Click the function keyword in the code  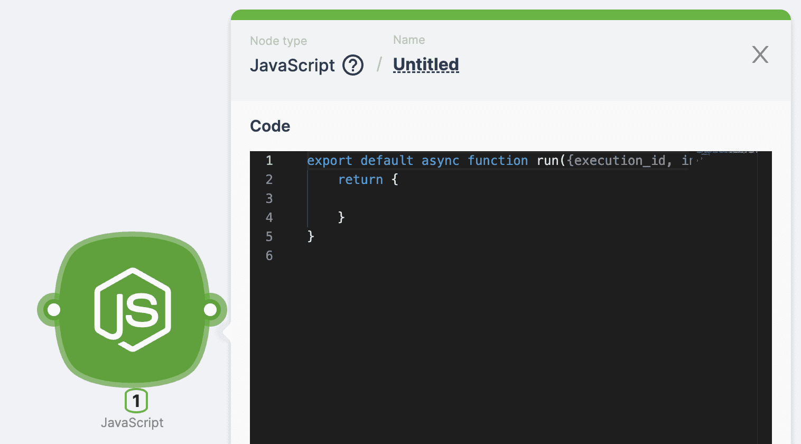tap(498, 161)
